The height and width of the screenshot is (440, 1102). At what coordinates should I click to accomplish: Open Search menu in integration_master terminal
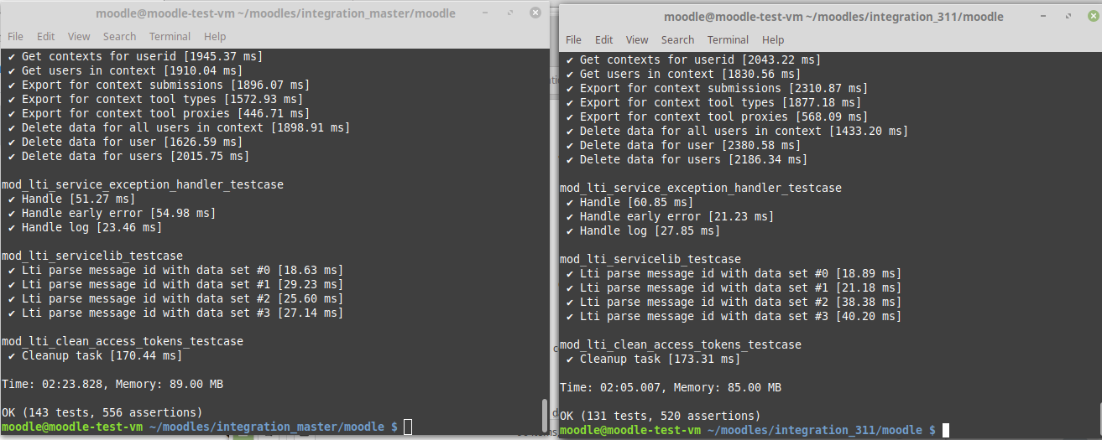pyautogui.click(x=119, y=36)
